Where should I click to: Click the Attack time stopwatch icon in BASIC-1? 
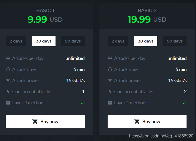point(8,69)
